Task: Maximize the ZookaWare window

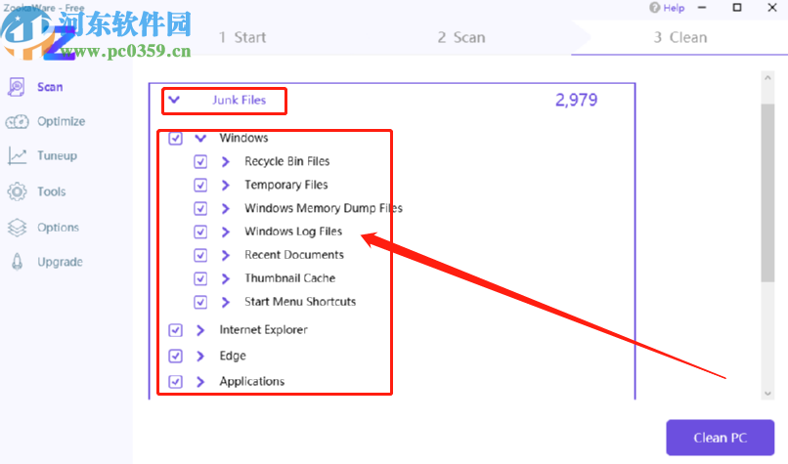Action: 737,8
